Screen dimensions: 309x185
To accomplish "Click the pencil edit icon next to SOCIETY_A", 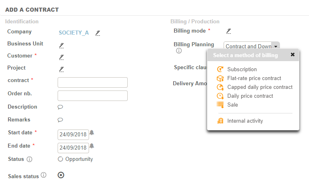I will click(x=97, y=33).
